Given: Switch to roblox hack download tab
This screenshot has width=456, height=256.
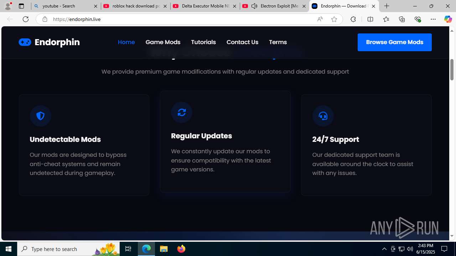Looking at the screenshot, I should pyautogui.click(x=135, y=6).
